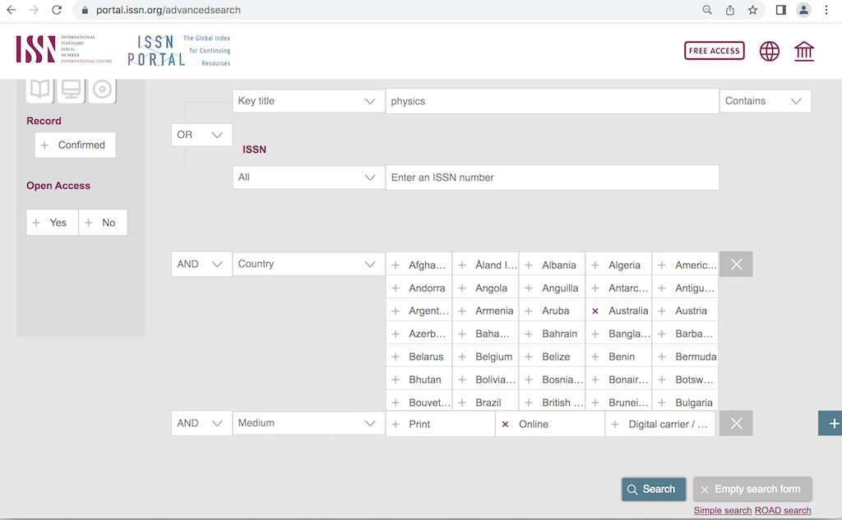The width and height of the screenshot is (842, 520).
Task: Select the CD-ROM disc medium icon
Action: 101,88
